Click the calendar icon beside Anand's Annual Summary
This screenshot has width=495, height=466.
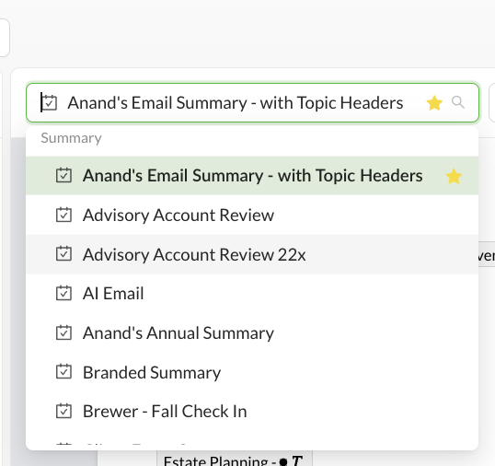pos(63,332)
